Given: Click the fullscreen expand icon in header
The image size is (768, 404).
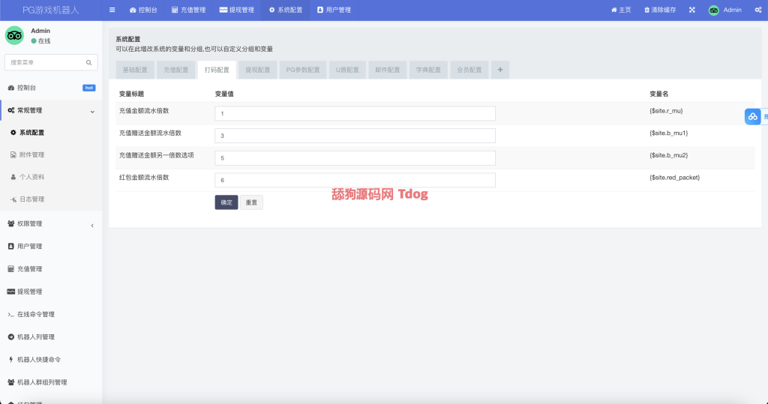Looking at the screenshot, I should [691, 10].
